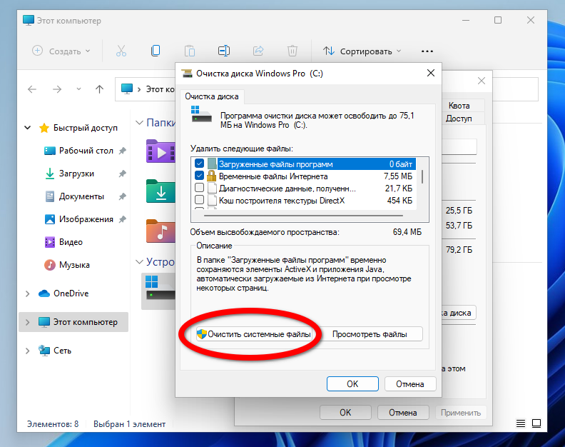Screen dimensions: 565x447
Task: Click the Выбран 1 элемент status text
Action: tap(129, 424)
